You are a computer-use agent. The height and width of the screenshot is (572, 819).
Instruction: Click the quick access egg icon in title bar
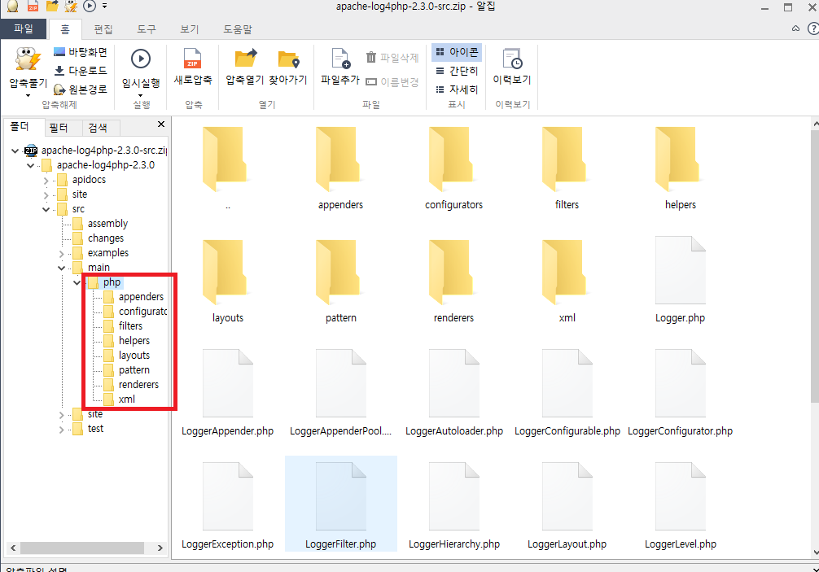12,6
